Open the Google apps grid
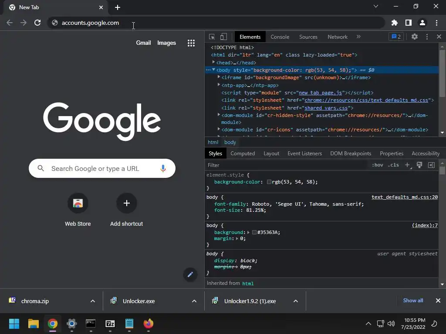 click(x=191, y=43)
